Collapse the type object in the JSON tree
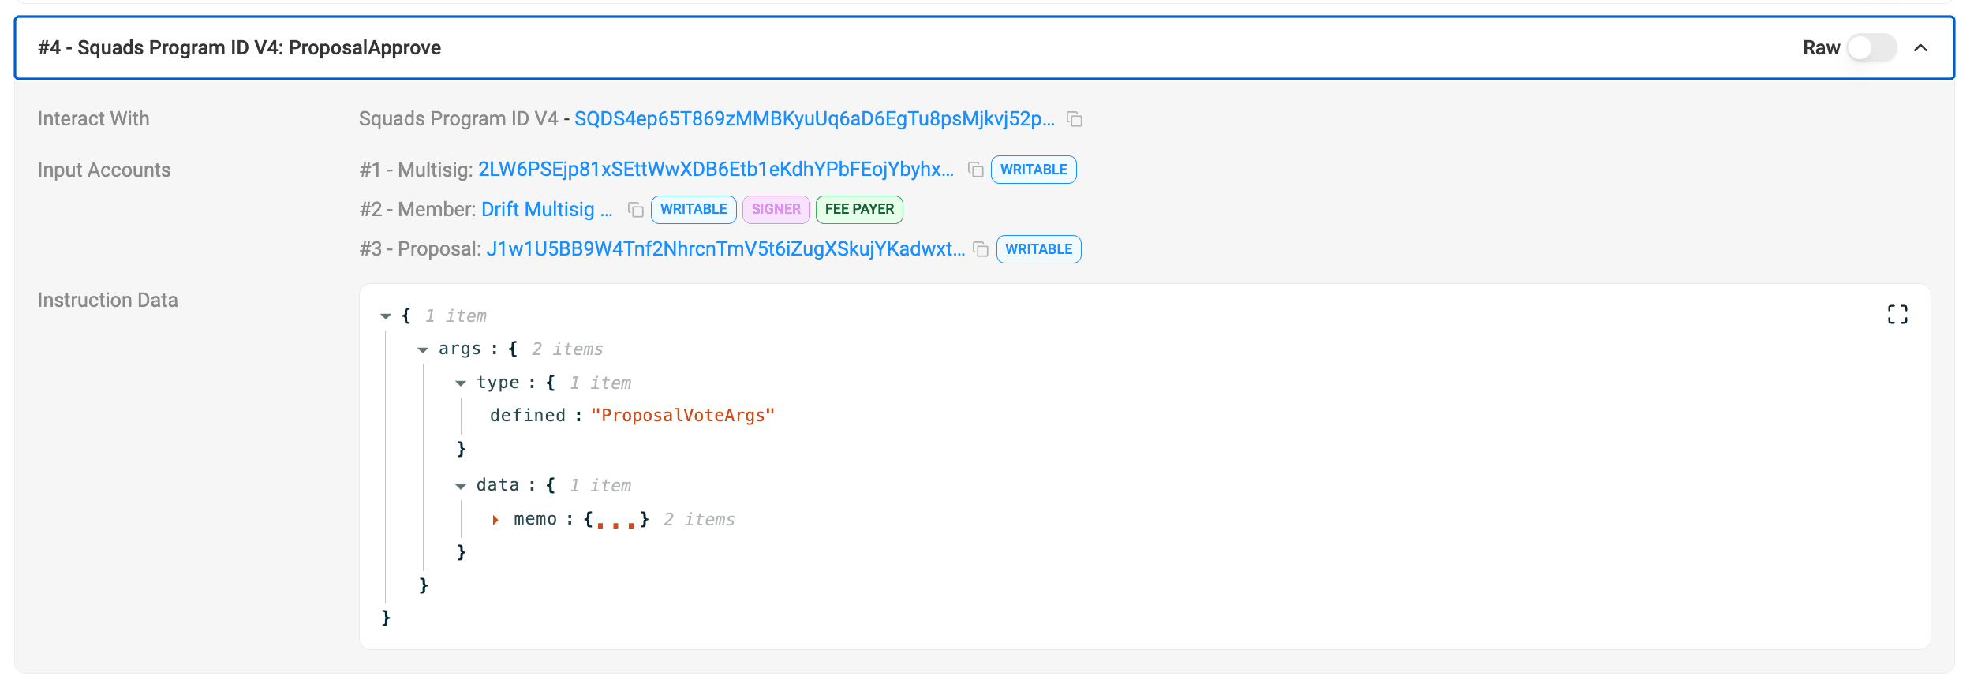 coord(461,382)
